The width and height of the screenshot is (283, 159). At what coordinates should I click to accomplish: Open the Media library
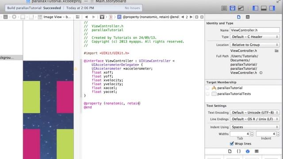256,151
